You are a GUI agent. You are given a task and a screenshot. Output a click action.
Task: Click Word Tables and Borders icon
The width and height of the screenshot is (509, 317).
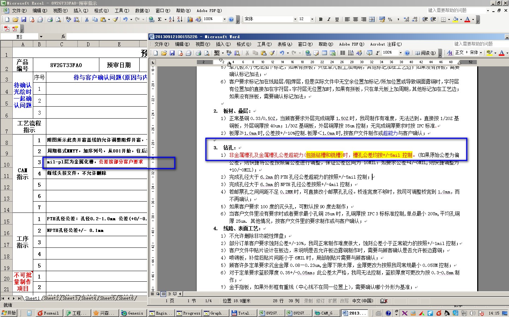[x=316, y=53]
